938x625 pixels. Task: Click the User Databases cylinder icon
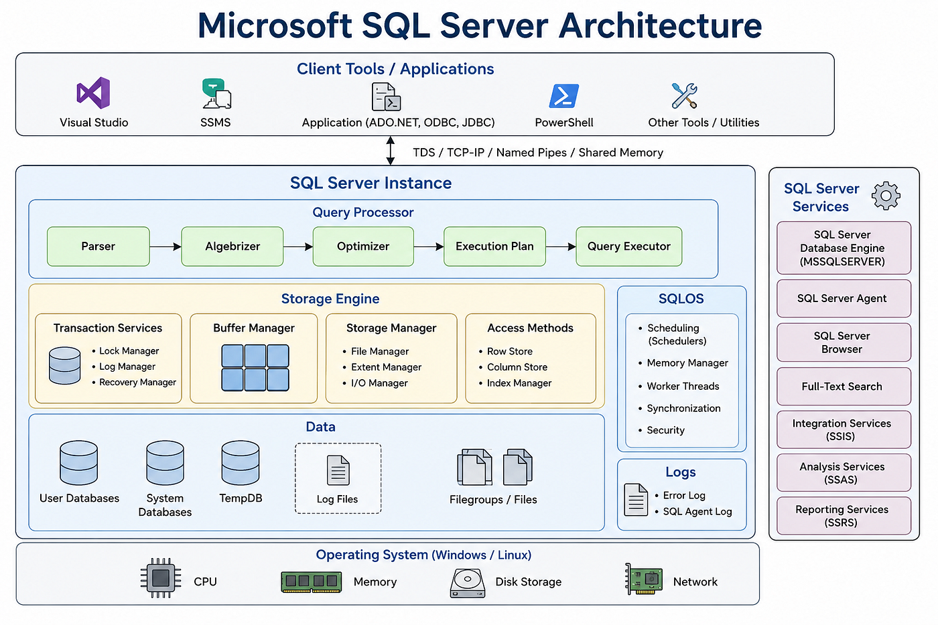(x=79, y=463)
